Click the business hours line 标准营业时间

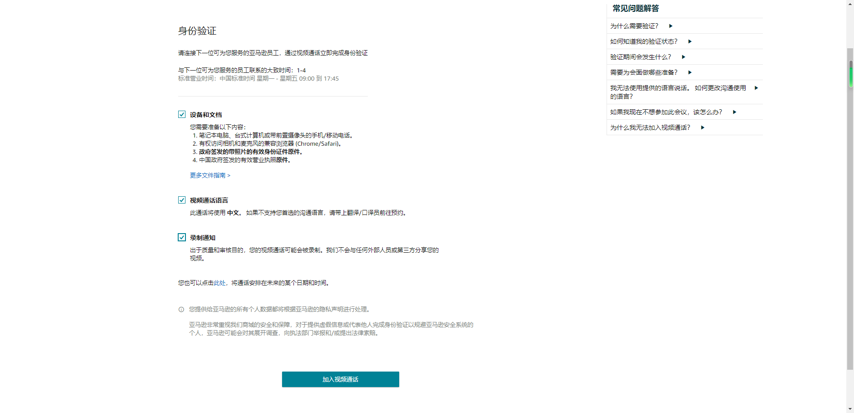pyautogui.click(x=258, y=78)
